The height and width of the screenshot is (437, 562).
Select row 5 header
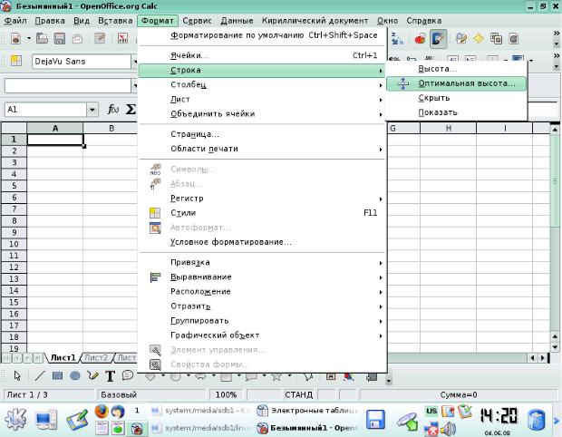14,186
